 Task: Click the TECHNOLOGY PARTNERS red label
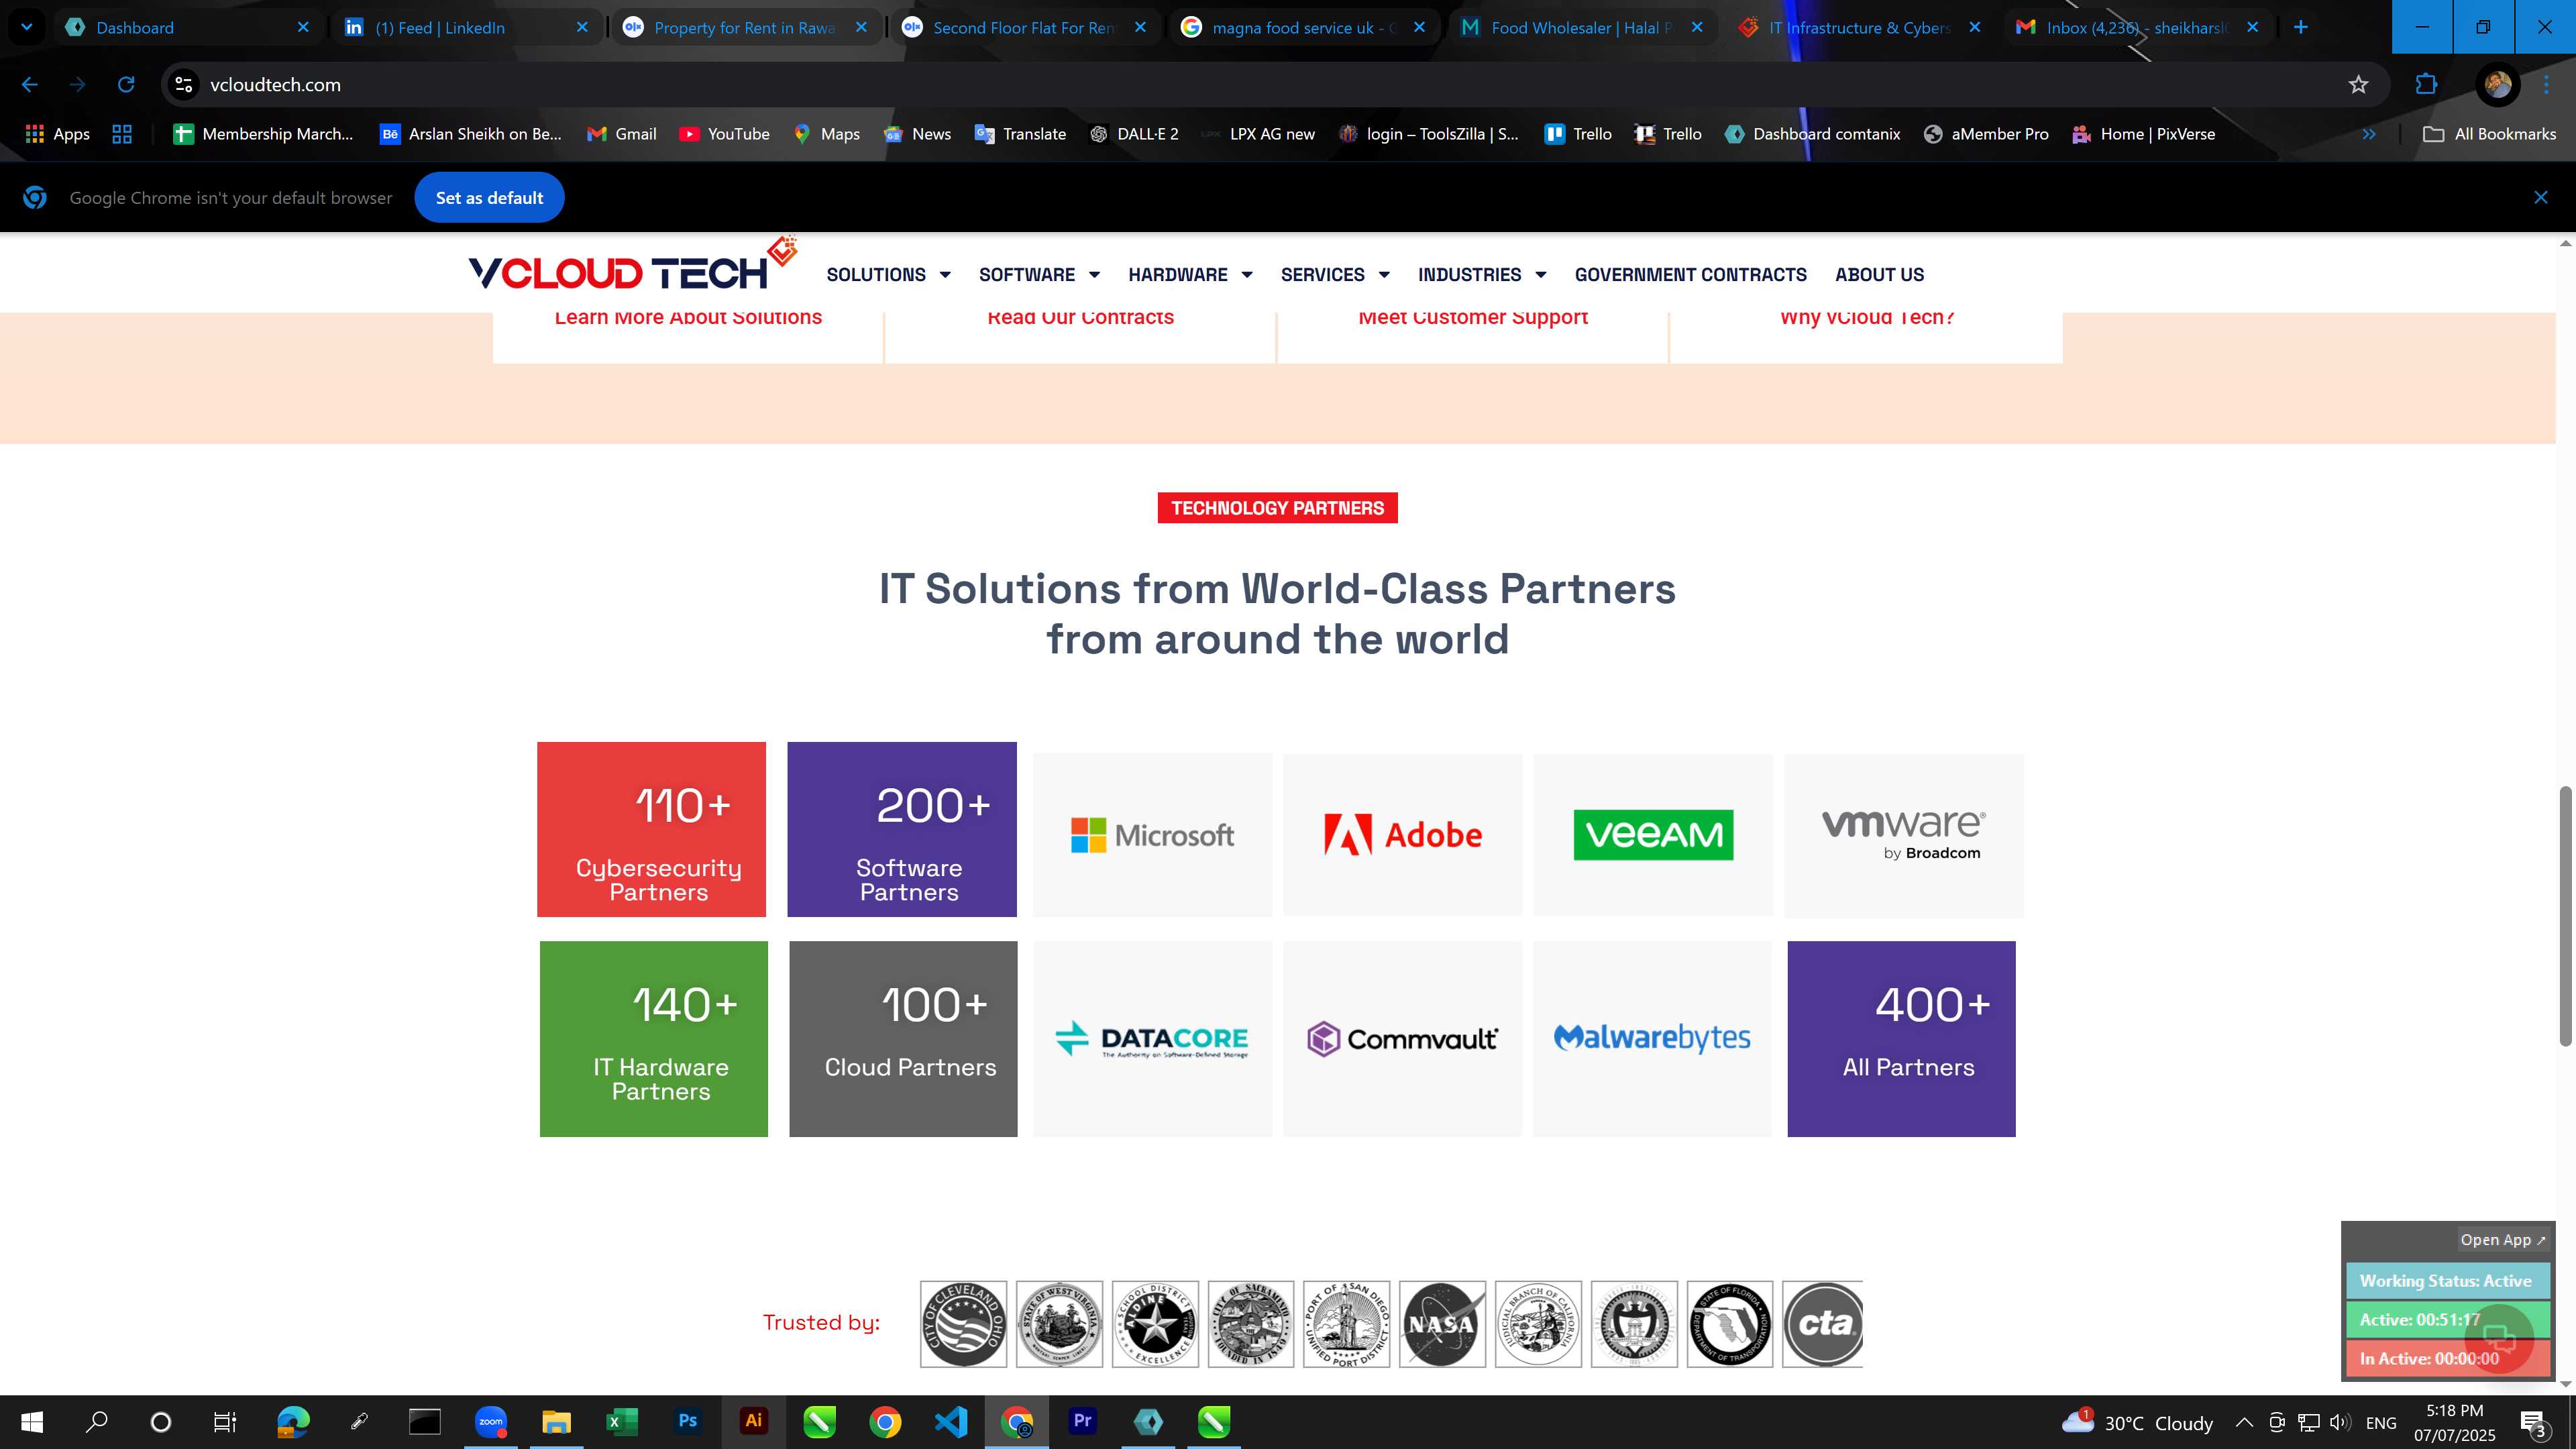pyautogui.click(x=1277, y=508)
